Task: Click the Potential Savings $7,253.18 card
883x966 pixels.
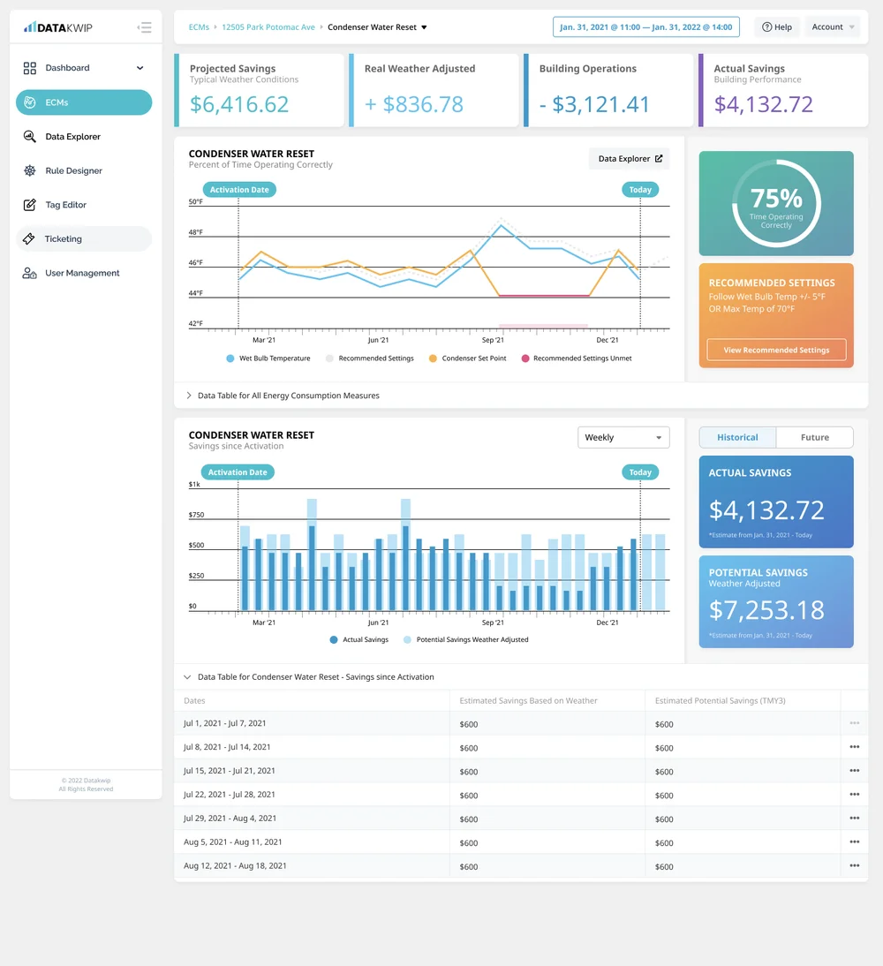Action: tap(776, 602)
